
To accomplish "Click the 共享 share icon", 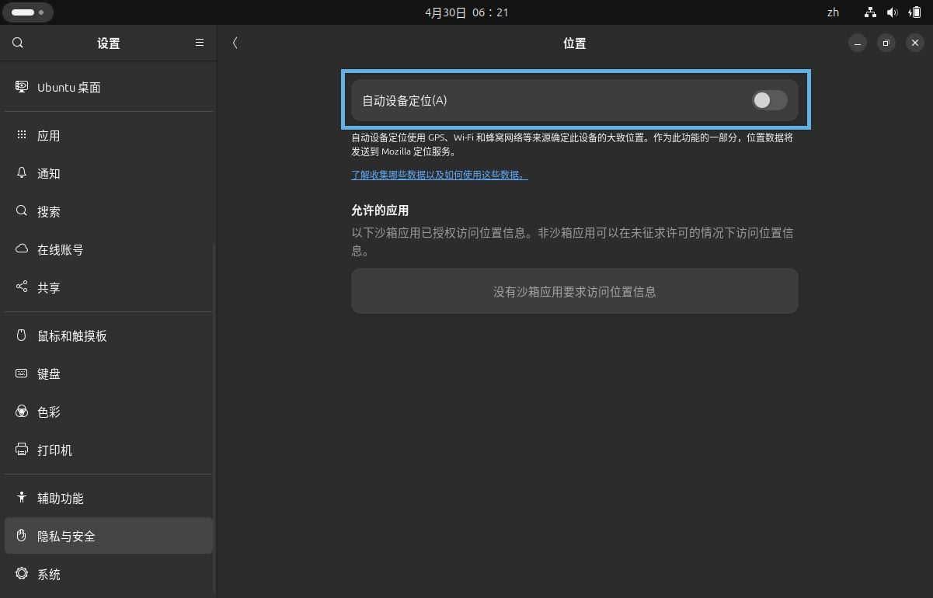I will [x=22, y=287].
